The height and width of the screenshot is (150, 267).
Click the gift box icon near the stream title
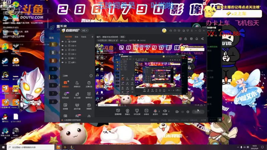click(x=180, y=39)
